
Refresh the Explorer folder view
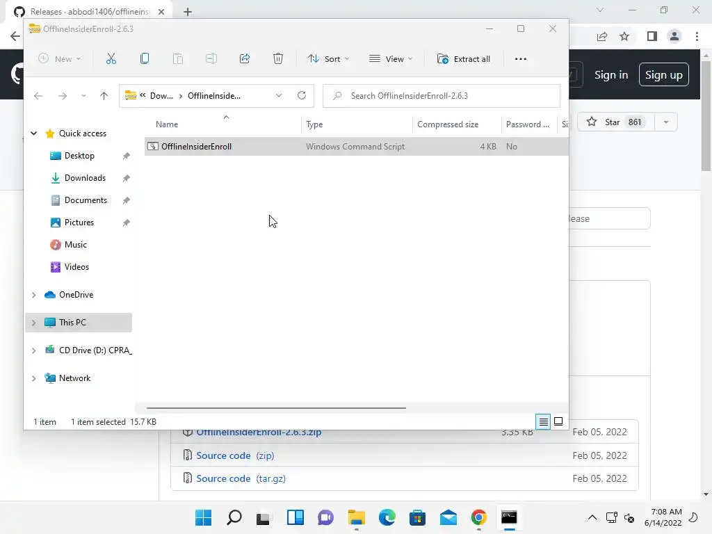point(302,95)
